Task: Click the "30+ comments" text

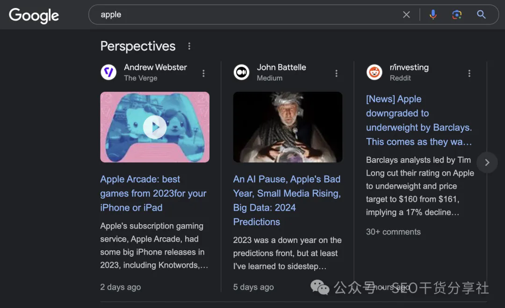Action: tap(393, 232)
